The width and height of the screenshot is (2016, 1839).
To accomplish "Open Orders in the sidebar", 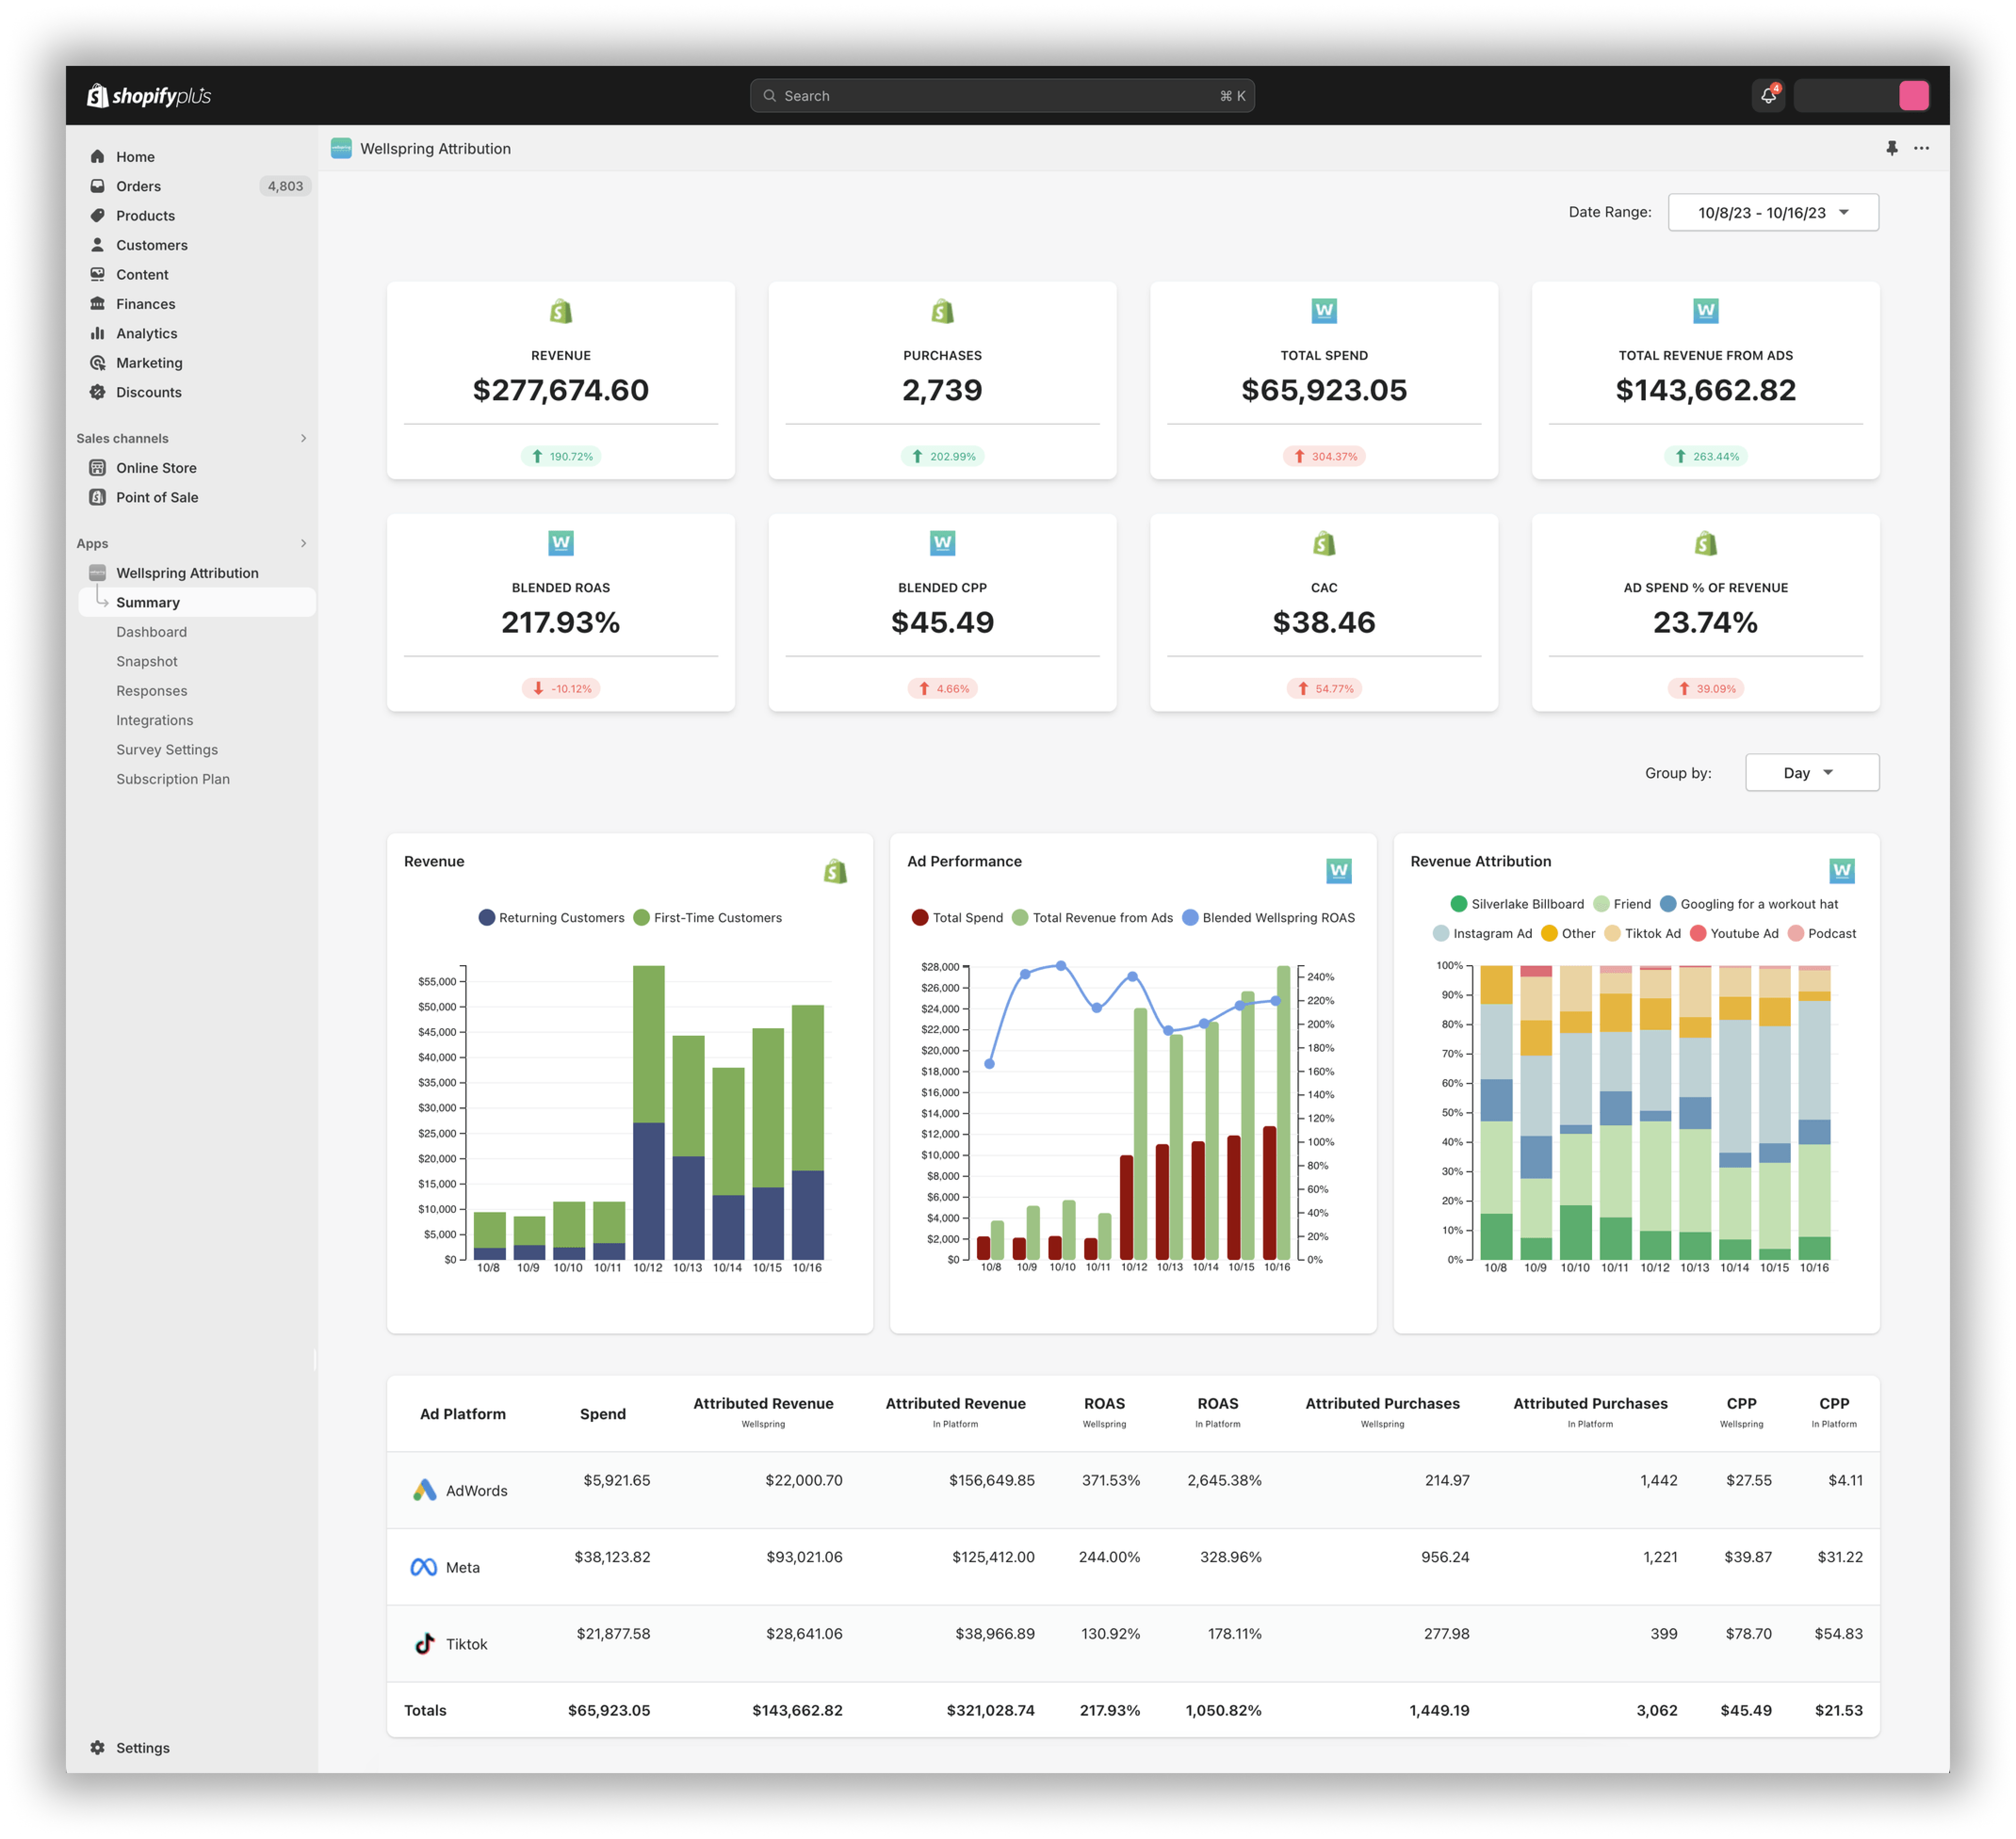I will click(x=138, y=186).
